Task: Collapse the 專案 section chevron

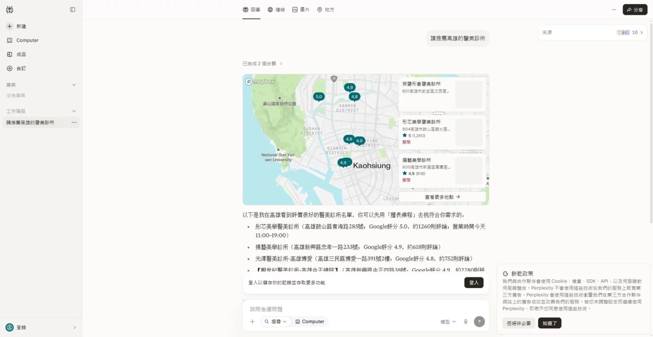Action: 74,85
